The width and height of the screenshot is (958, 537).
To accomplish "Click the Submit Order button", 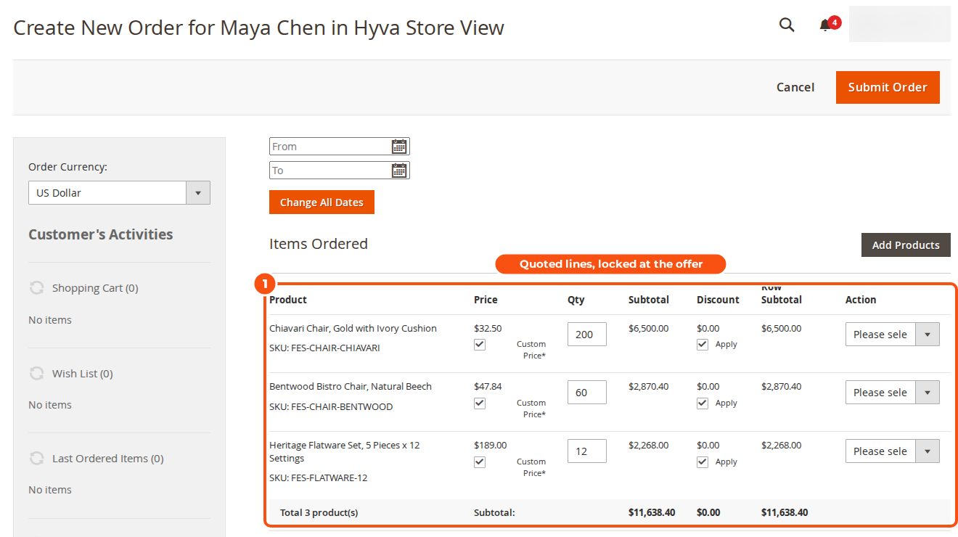I will coord(888,87).
